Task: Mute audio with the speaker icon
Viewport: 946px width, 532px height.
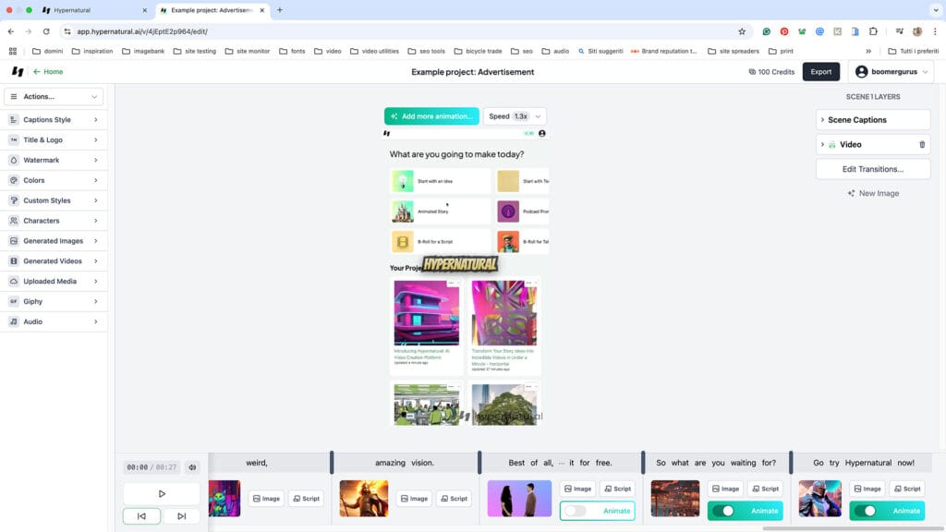Action: point(192,467)
